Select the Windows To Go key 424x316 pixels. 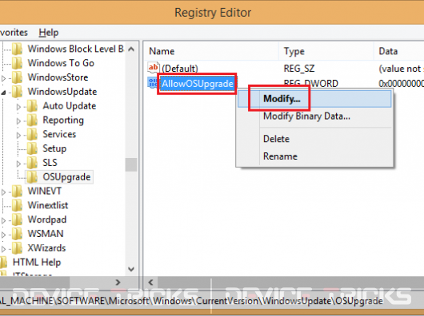point(61,63)
